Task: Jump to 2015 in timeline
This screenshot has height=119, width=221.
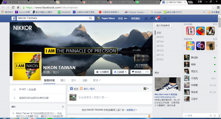Action: [x=160, y=37]
